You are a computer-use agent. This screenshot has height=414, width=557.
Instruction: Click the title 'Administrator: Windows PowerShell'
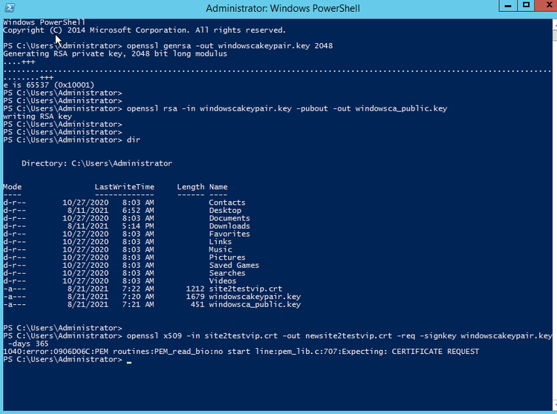(x=283, y=8)
